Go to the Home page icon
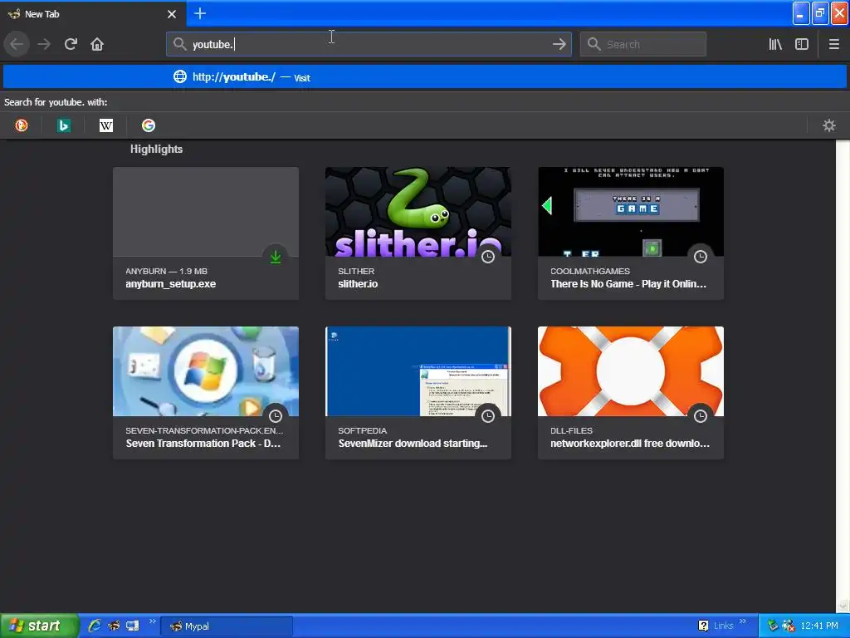 coord(97,44)
